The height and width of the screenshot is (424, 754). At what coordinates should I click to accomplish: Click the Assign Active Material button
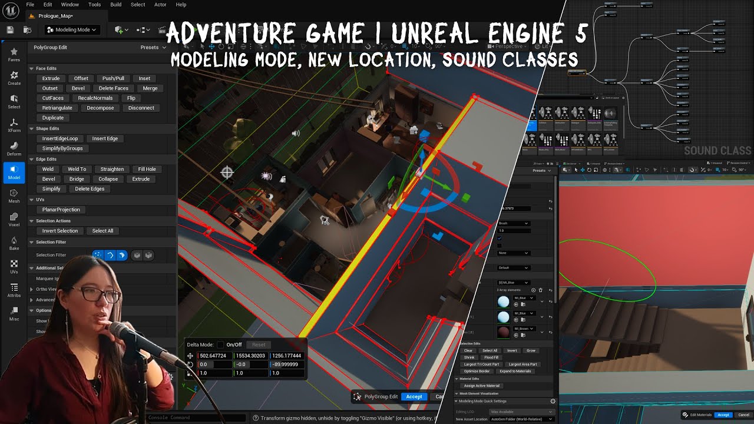[482, 386]
